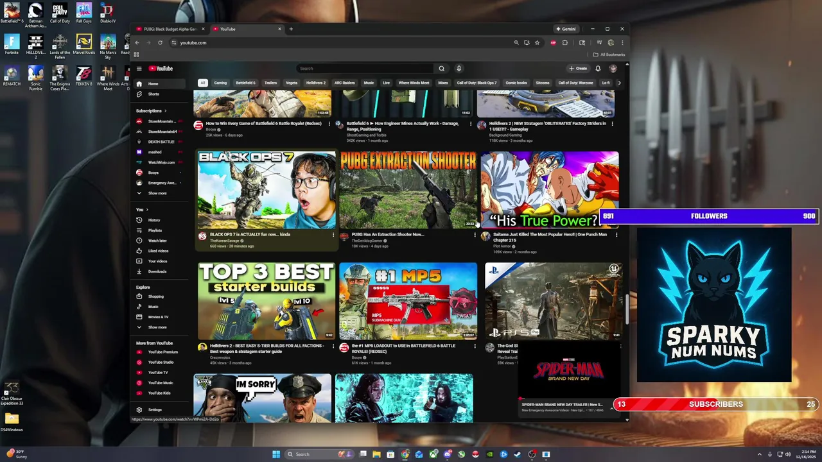
Task: Open Watch later in sidebar
Action: tap(159, 241)
